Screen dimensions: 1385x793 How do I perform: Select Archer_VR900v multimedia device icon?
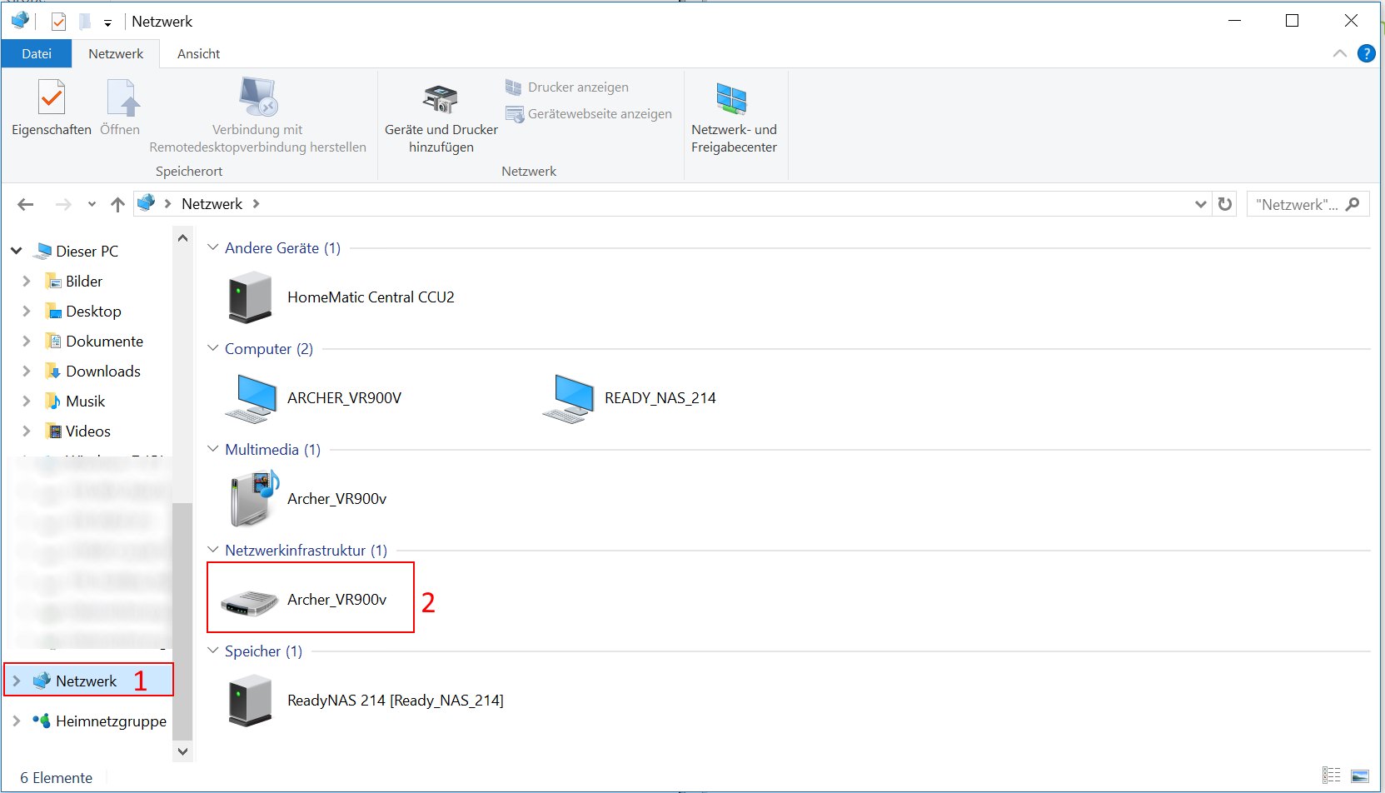tap(253, 498)
